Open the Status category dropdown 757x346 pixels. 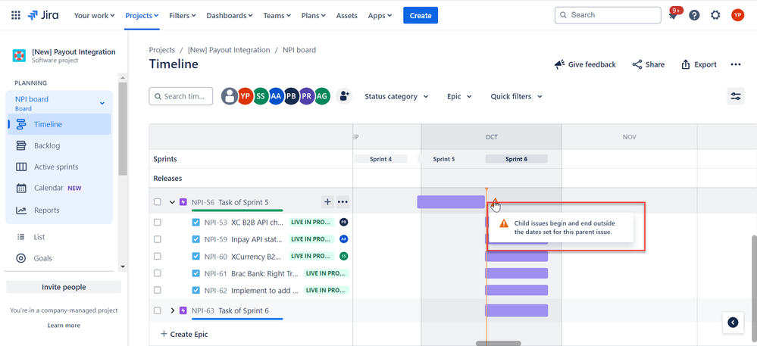point(396,96)
